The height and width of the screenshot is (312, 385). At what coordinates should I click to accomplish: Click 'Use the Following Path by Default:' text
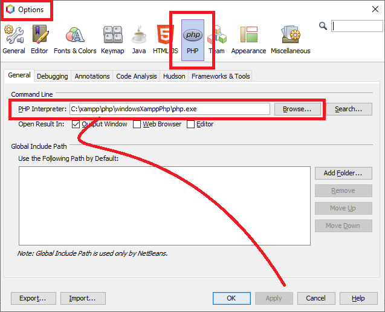(x=68, y=158)
